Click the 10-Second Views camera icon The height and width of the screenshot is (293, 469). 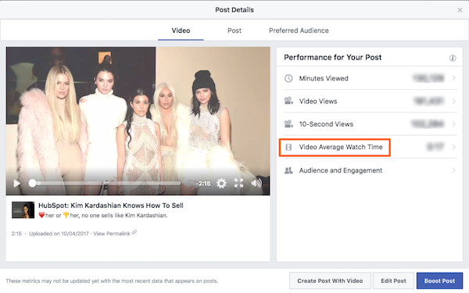pos(288,123)
